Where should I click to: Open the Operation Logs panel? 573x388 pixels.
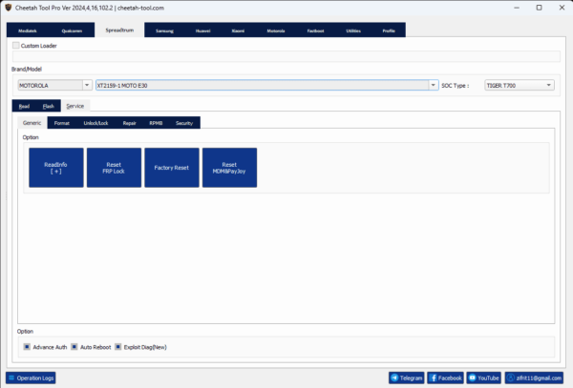(x=32, y=378)
